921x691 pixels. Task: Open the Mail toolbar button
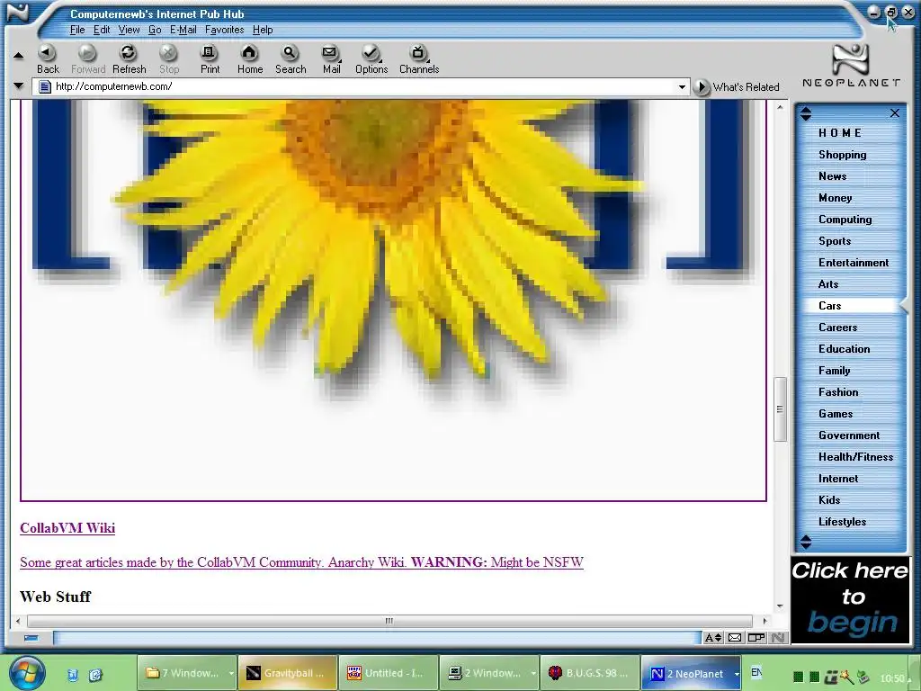331,58
